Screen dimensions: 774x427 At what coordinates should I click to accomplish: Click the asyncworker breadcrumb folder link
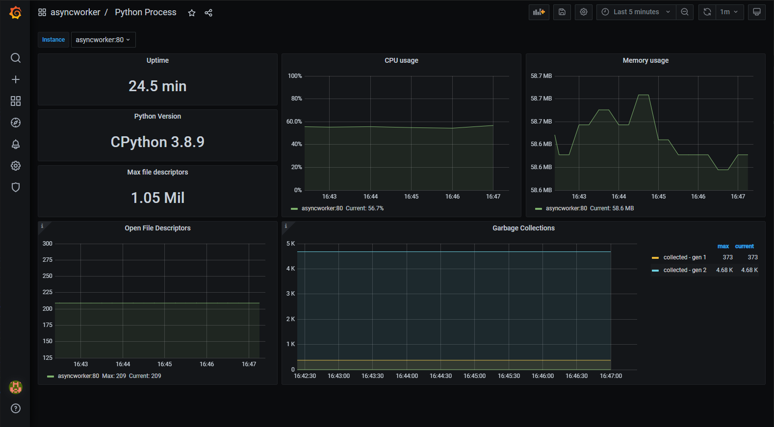click(75, 12)
